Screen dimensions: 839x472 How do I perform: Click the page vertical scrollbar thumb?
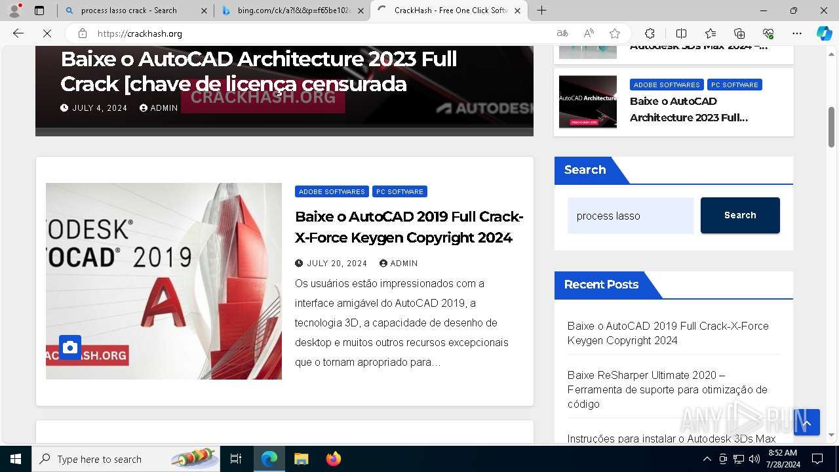(x=832, y=127)
